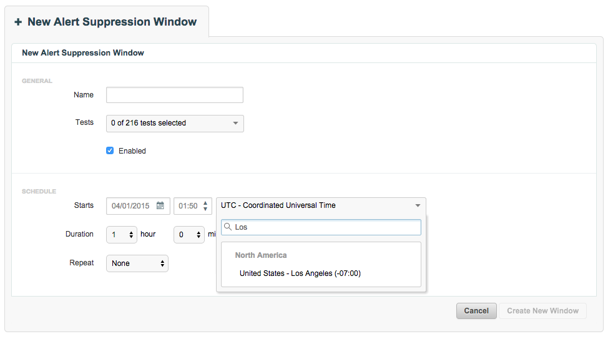
Task: Open the calendar date picker icon
Action: point(160,205)
